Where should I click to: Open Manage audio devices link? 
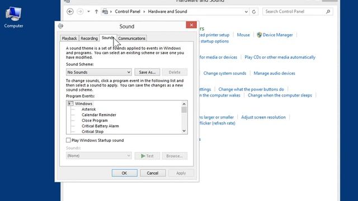pyautogui.click(x=274, y=73)
